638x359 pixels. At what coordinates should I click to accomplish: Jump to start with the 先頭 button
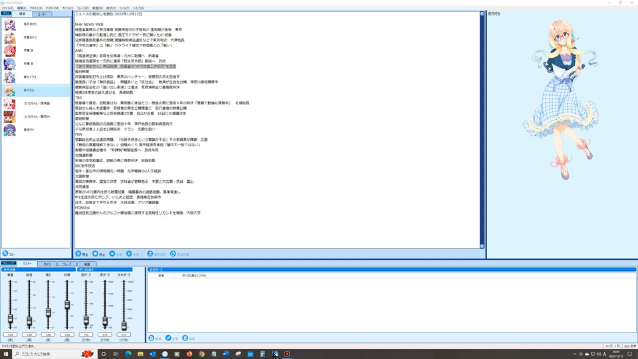pyautogui.click(x=116, y=253)
